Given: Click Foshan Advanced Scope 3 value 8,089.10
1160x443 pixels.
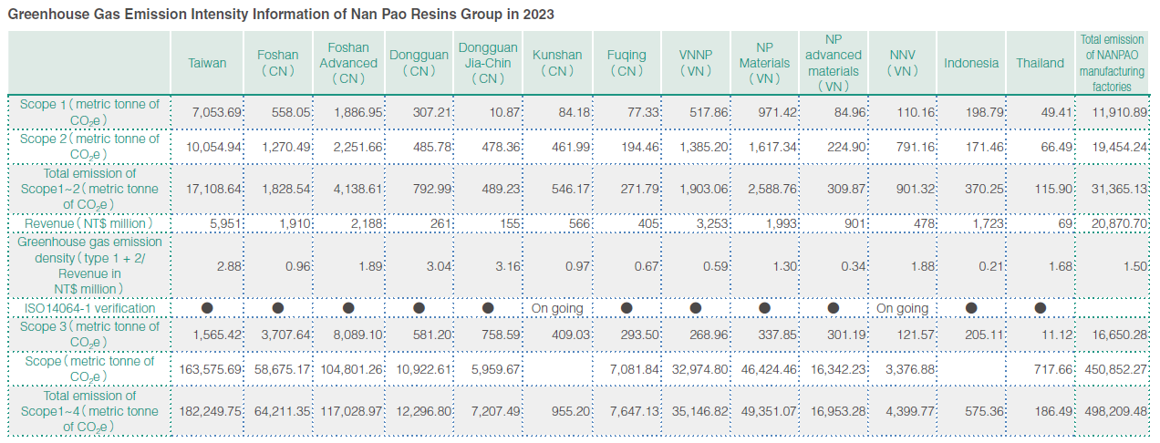Looking at the screenshot, I should (356, 335).
